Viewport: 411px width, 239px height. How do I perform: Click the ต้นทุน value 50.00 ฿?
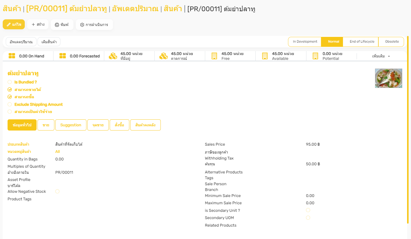313,164
